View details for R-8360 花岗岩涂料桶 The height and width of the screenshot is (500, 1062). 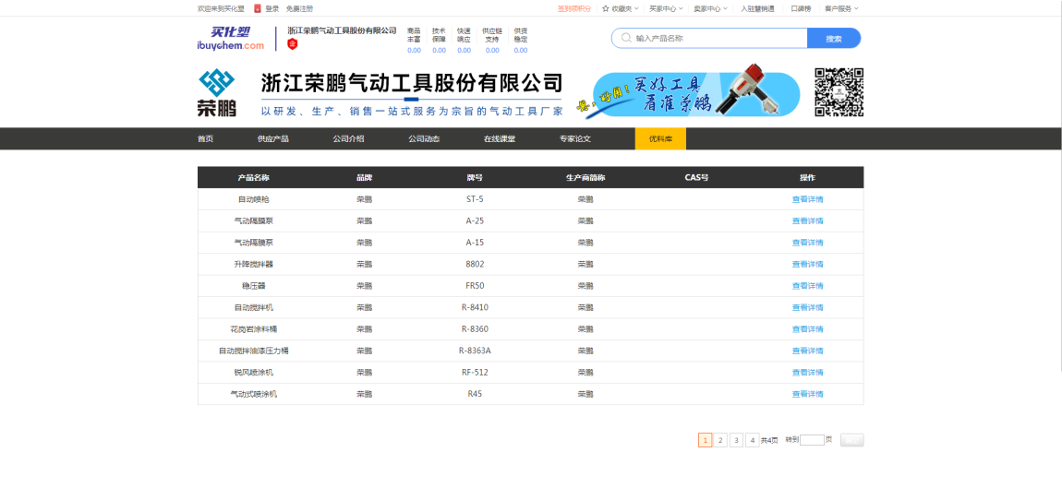(x=807, y=328)
